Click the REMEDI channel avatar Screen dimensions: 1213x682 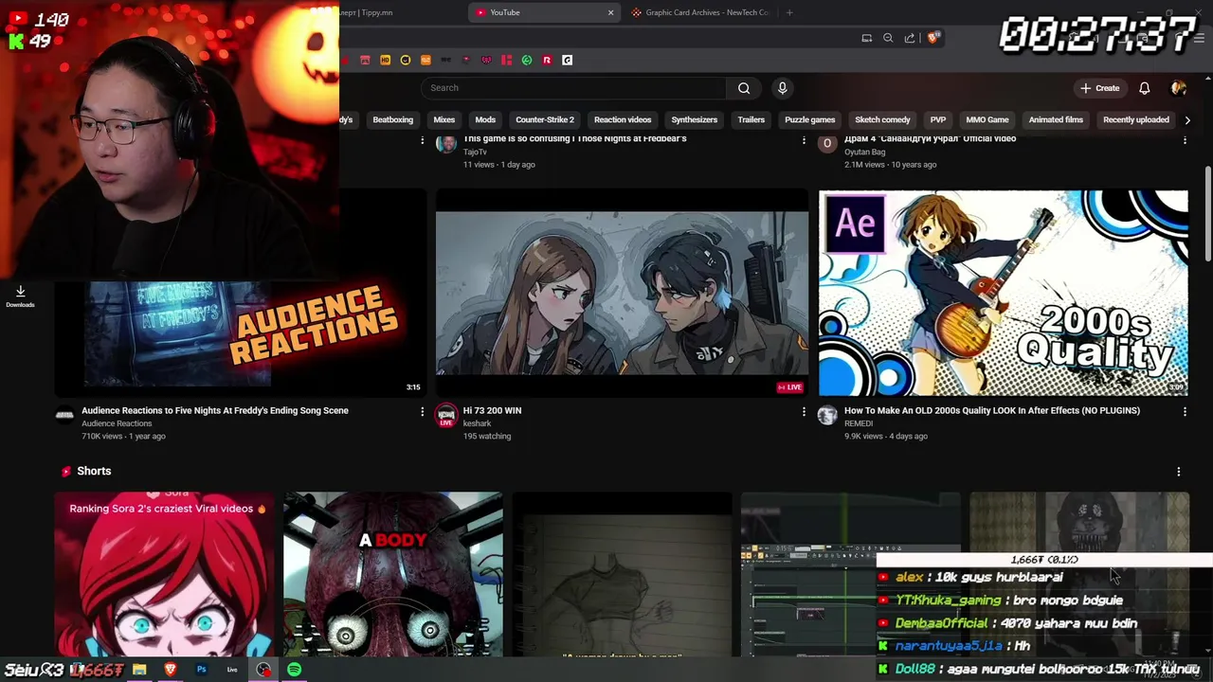[x=827, y=415]
